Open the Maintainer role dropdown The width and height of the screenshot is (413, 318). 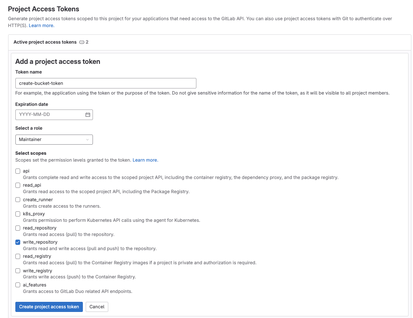tap(54, 139)
